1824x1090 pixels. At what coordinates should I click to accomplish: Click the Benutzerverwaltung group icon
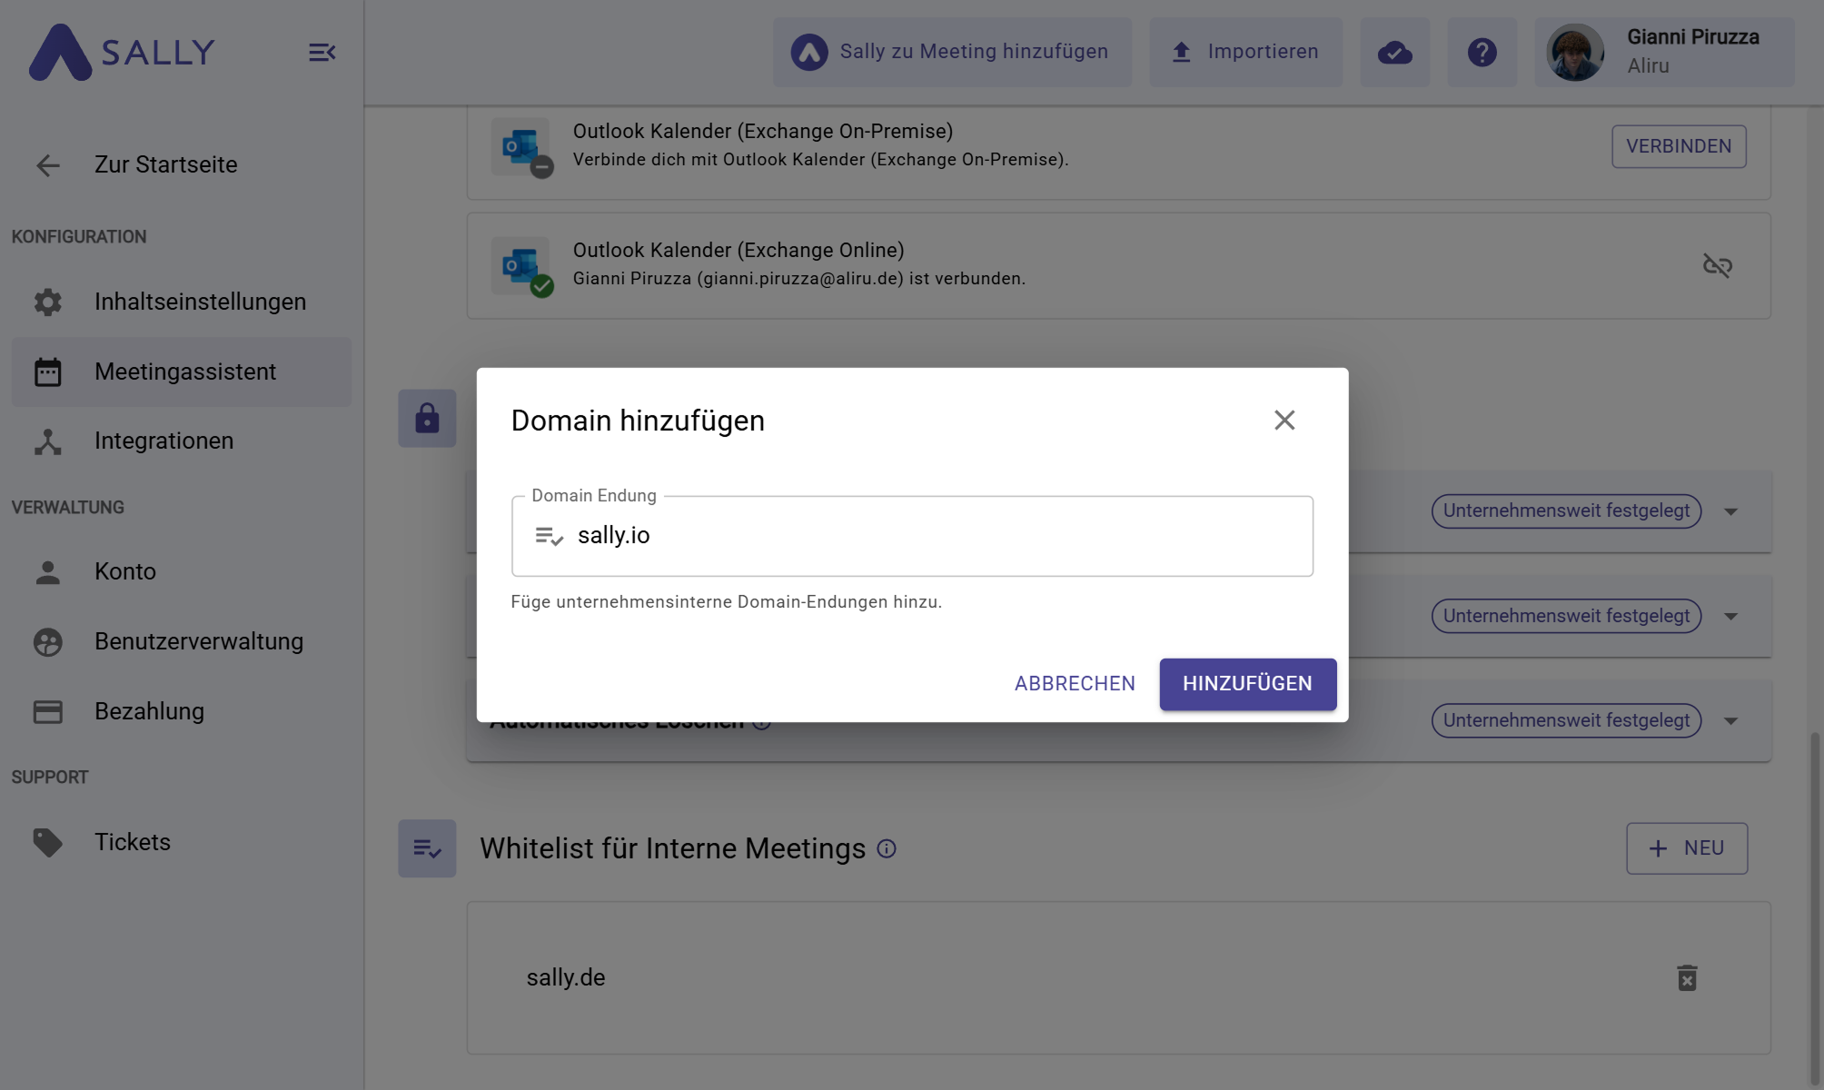(47, 642)
